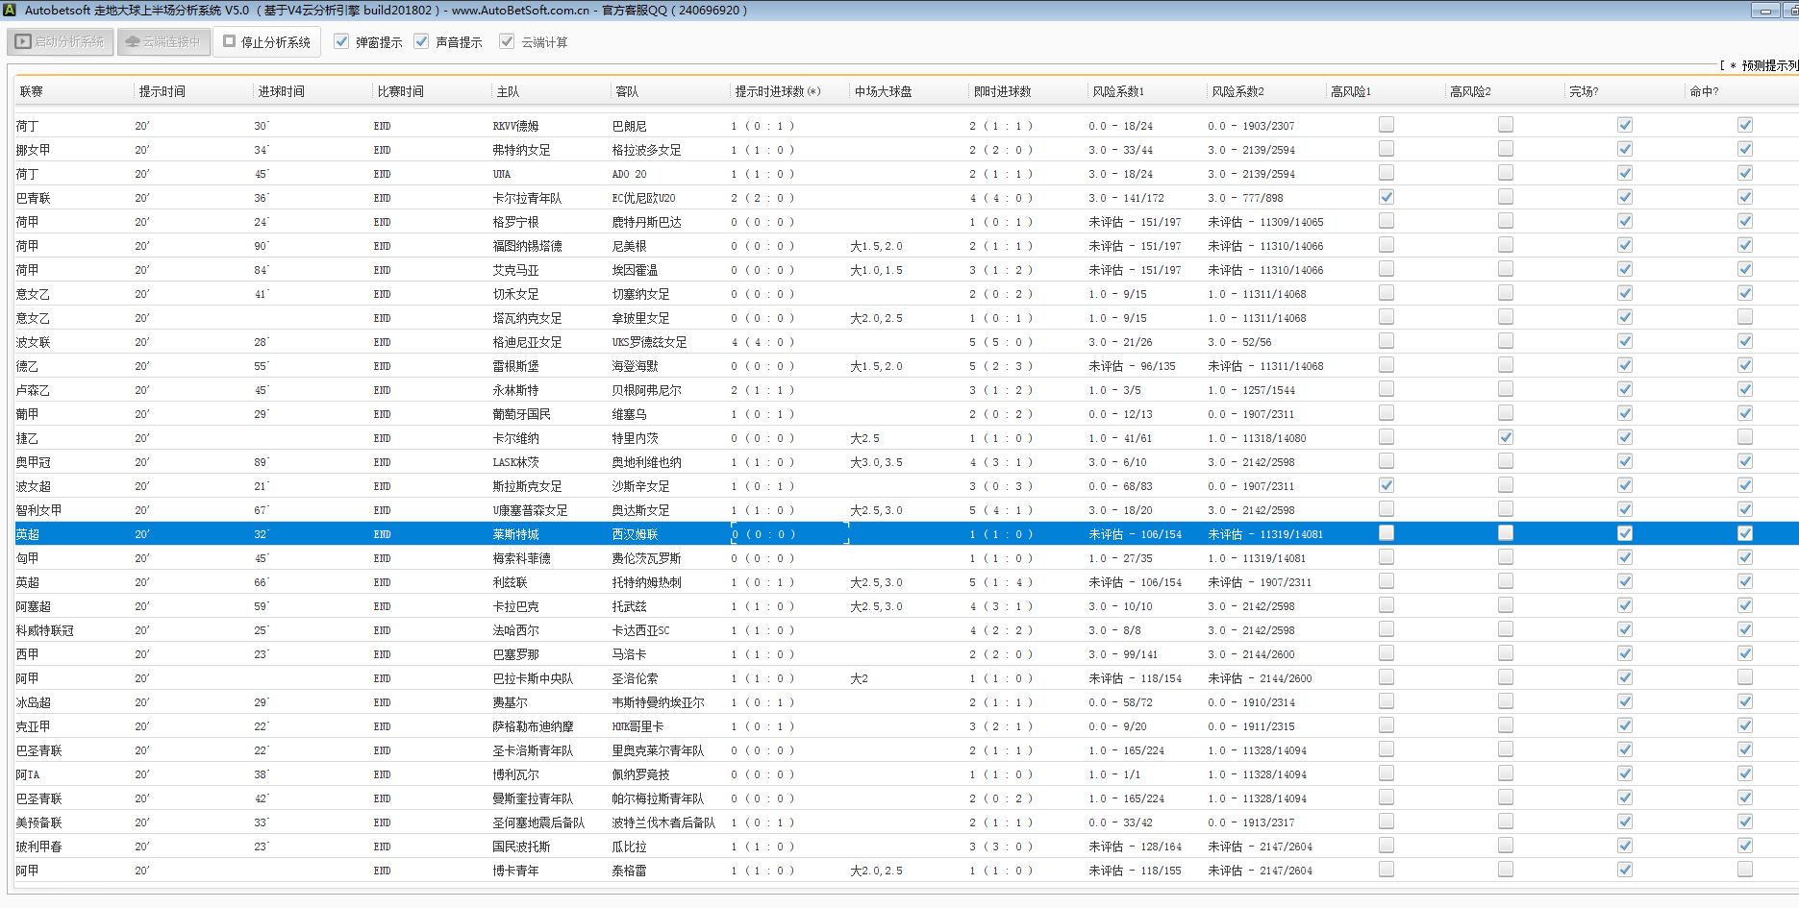Image resolution: width=1799 pixels, height=908 pixels.
Task: Uncheck 高风险1 in the 波女超 row
Action: [x=1386, y=485]
